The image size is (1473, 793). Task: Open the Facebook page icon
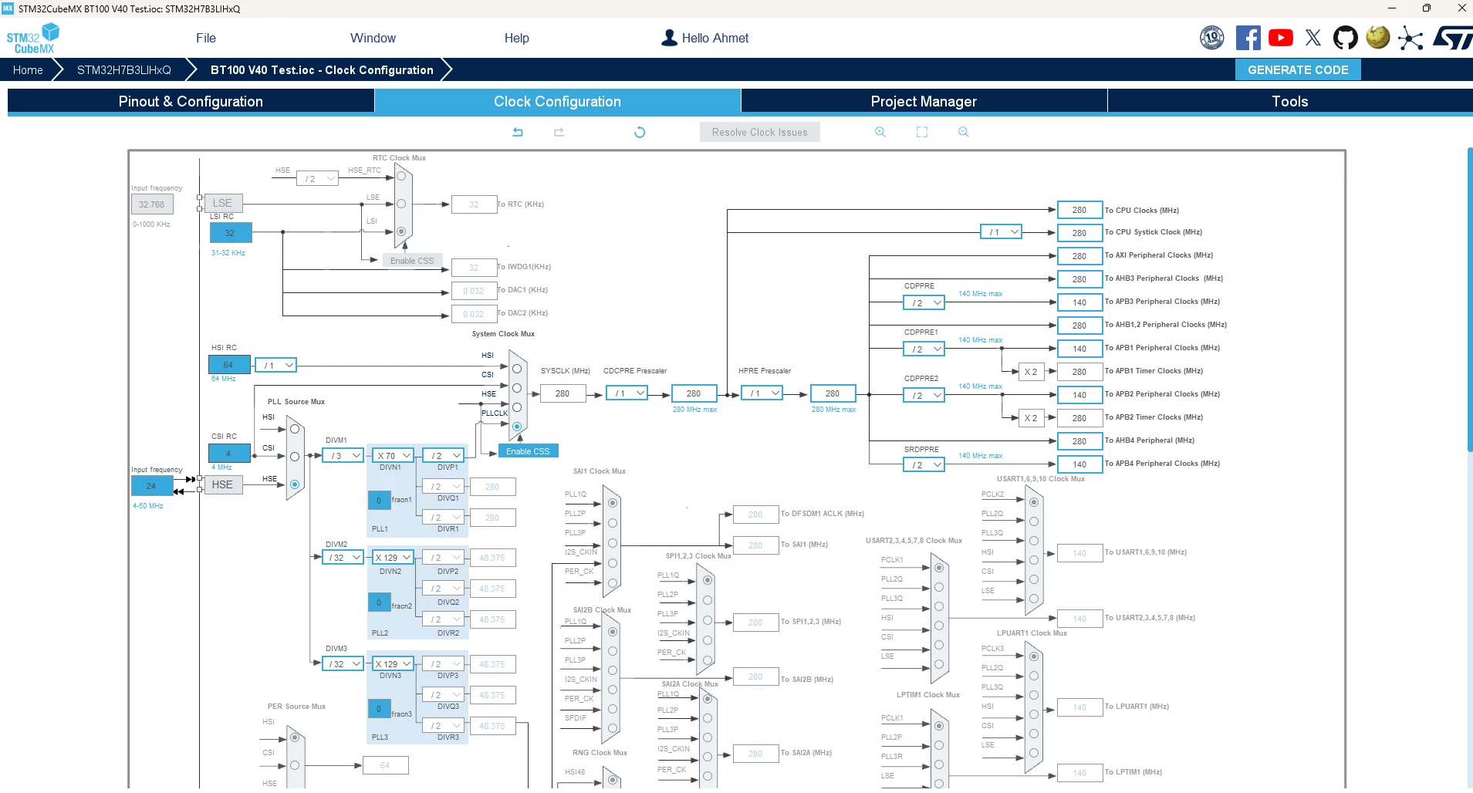coord(1248,38)
